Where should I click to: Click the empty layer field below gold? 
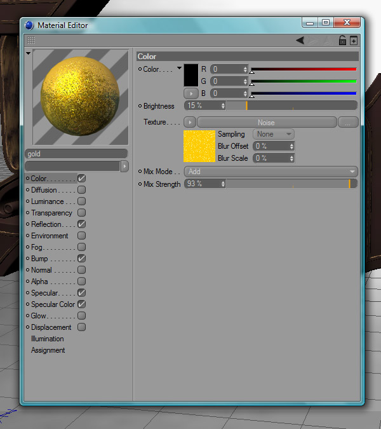click(x=72, y=166)
